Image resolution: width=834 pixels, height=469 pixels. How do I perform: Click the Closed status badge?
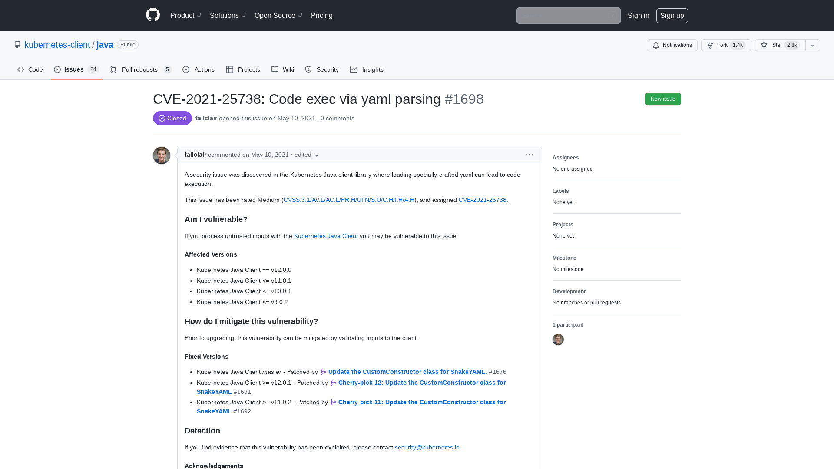coord(172,118)
